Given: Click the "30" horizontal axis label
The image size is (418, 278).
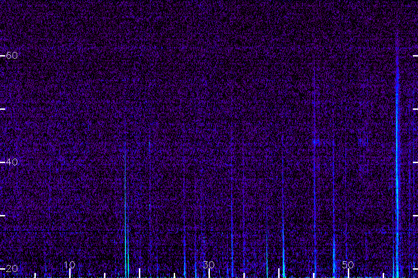Looking at the screenshot, I should click(x=209, y=265).
